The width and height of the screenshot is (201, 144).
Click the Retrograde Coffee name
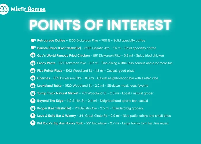click(51, 41)
